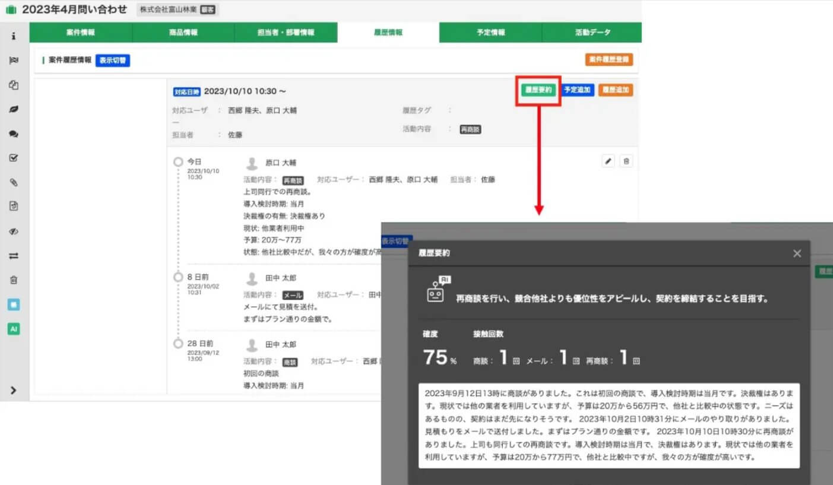Toggle the eye-slash visibility icon in the sidebar

(x=14, y=231)
